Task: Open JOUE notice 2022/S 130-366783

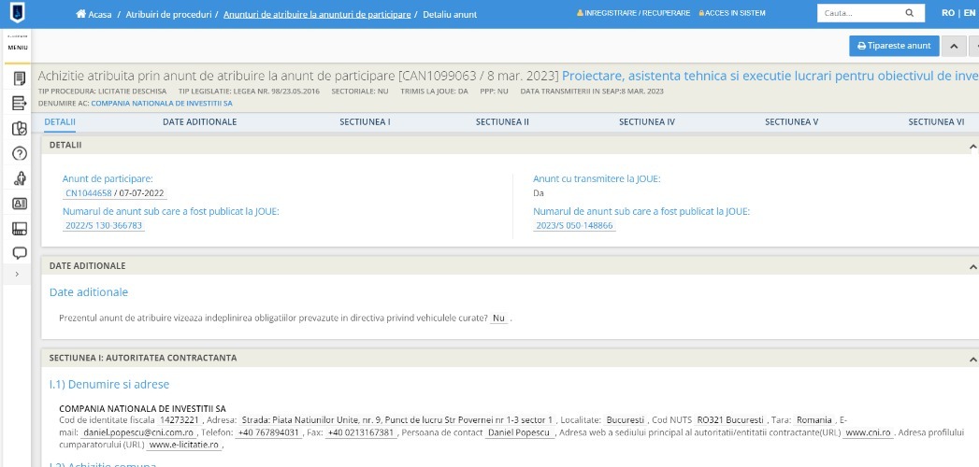Action: tap(104, 226)
